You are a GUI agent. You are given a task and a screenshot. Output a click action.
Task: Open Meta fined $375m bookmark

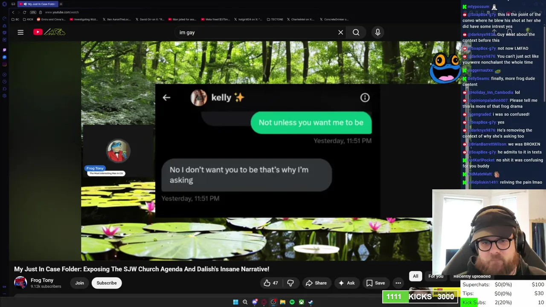point(215,19)
